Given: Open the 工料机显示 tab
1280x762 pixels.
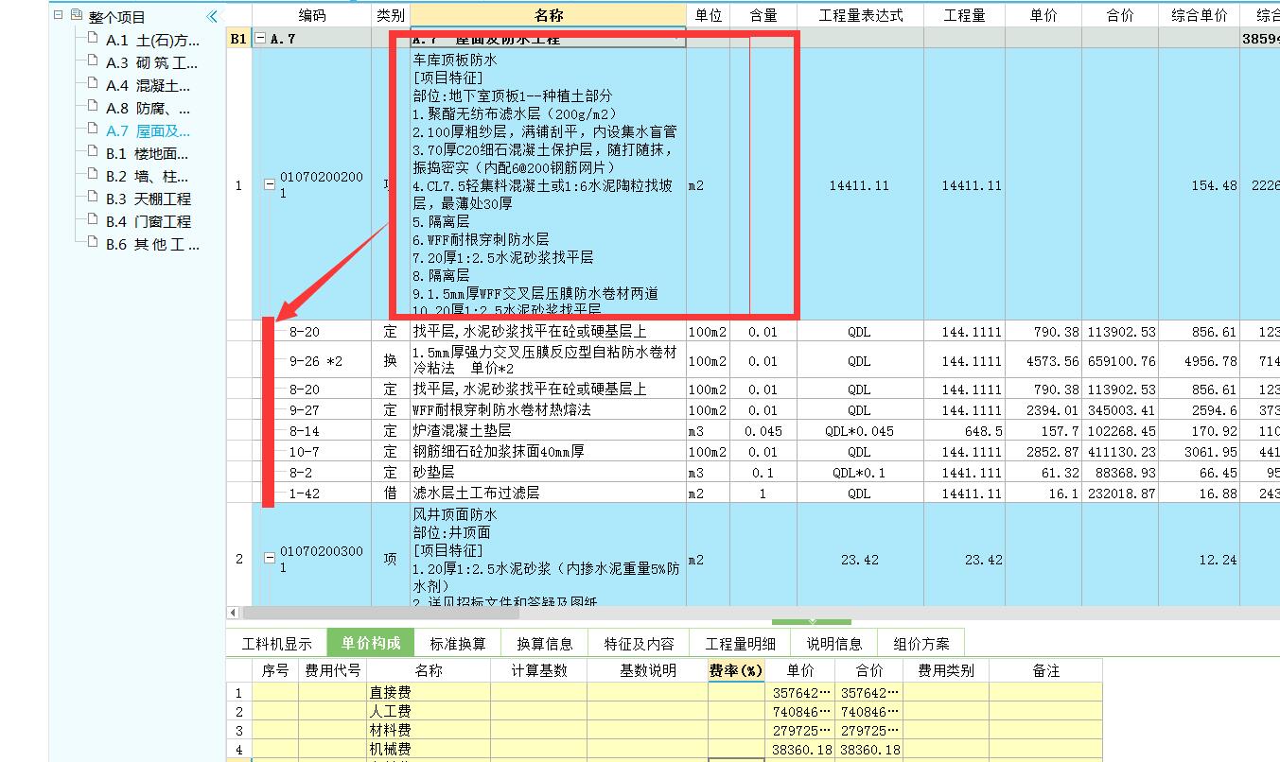Looking at the screenshot, I should coord(276,643).
